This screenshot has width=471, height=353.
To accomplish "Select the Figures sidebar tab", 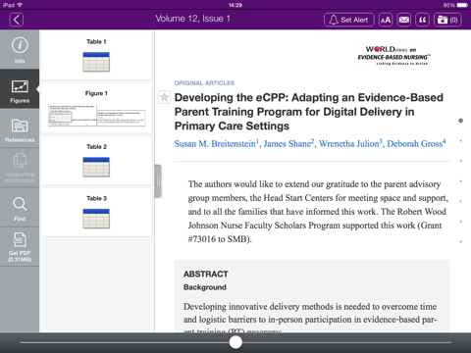I will 20,89.
